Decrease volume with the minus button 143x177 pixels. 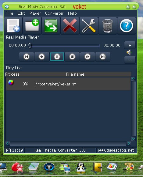[x=130, y=60]
